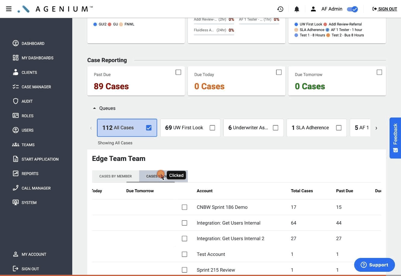Click the My Dashboards grid icon

click(16, 58)
